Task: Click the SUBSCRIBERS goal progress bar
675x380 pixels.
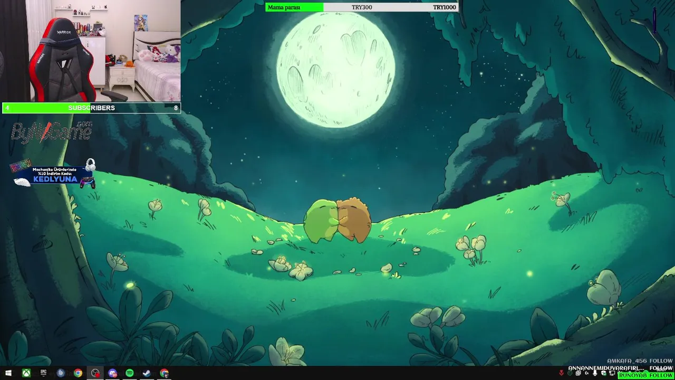Action: pyautogui.click(x=91, y=108)
